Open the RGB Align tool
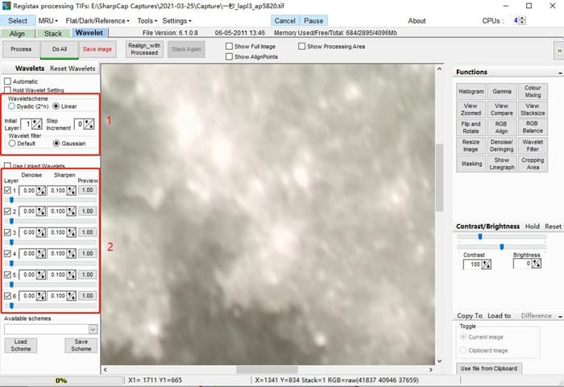This screenshot has height=387, width=564. coord(502,127)
